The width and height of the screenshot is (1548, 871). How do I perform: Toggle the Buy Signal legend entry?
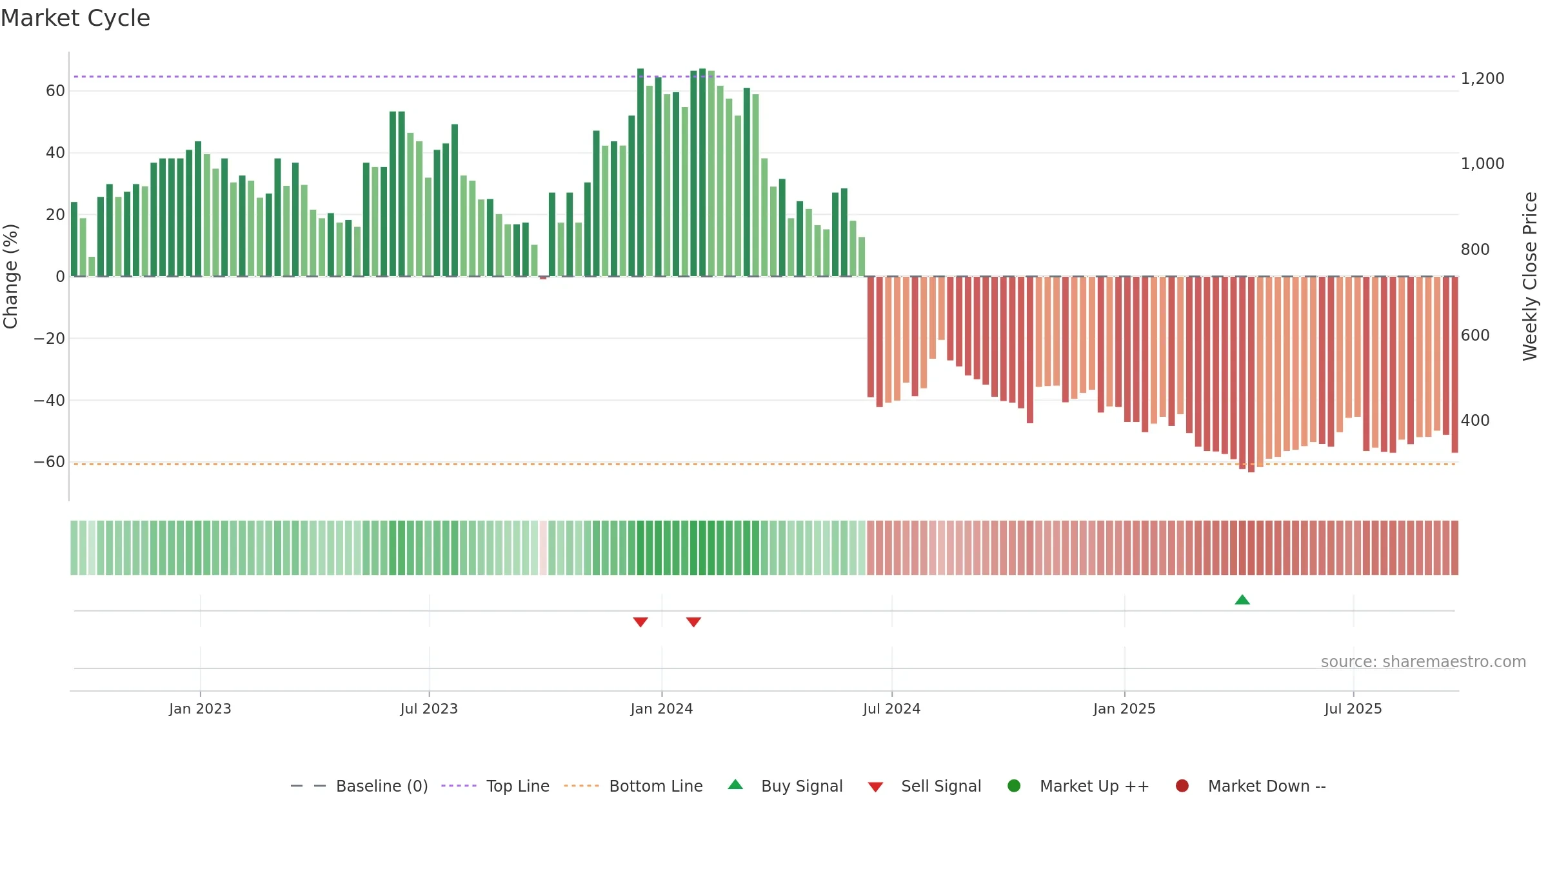[785, 786]
